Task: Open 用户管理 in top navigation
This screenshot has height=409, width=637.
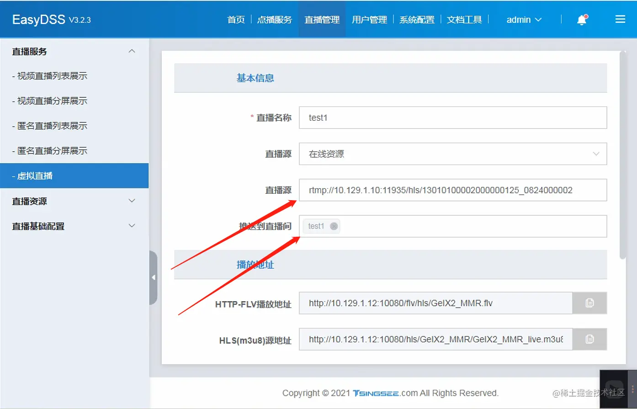Action: click(369, 20)
